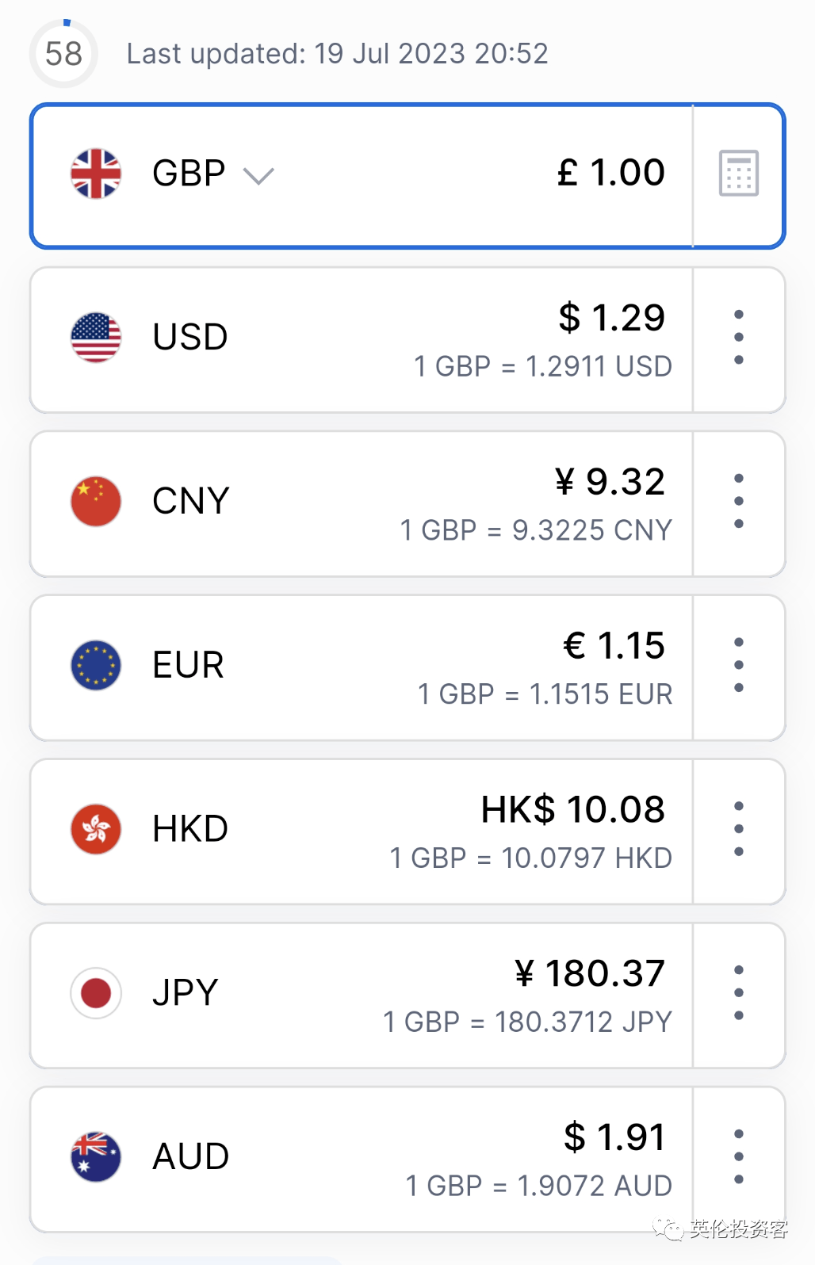Image resolution: width=815 pixels, height=1265 pixels.
Task: Open the USD row three-dot menu
Action: click(739, 338)
